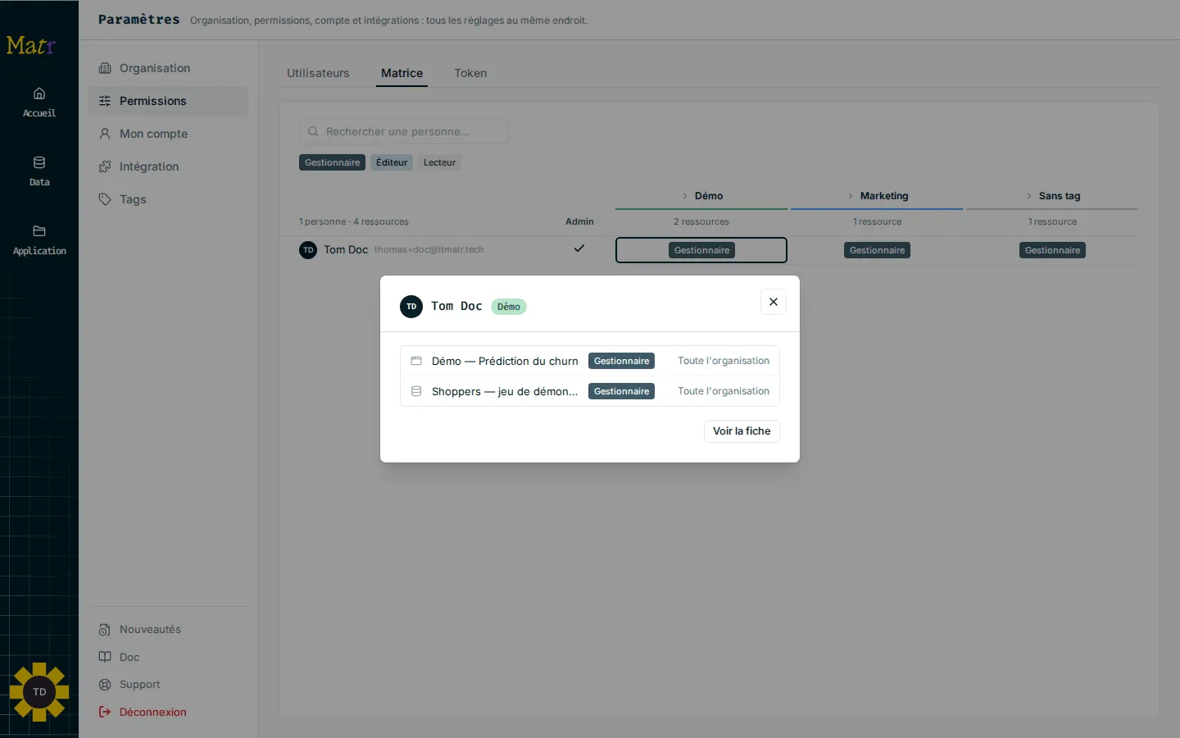Click the Tags label icon

click(105, 199)
